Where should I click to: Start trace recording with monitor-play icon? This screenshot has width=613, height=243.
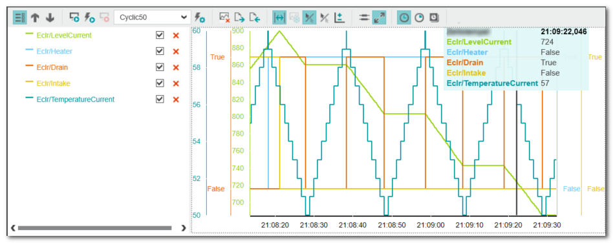74,17
